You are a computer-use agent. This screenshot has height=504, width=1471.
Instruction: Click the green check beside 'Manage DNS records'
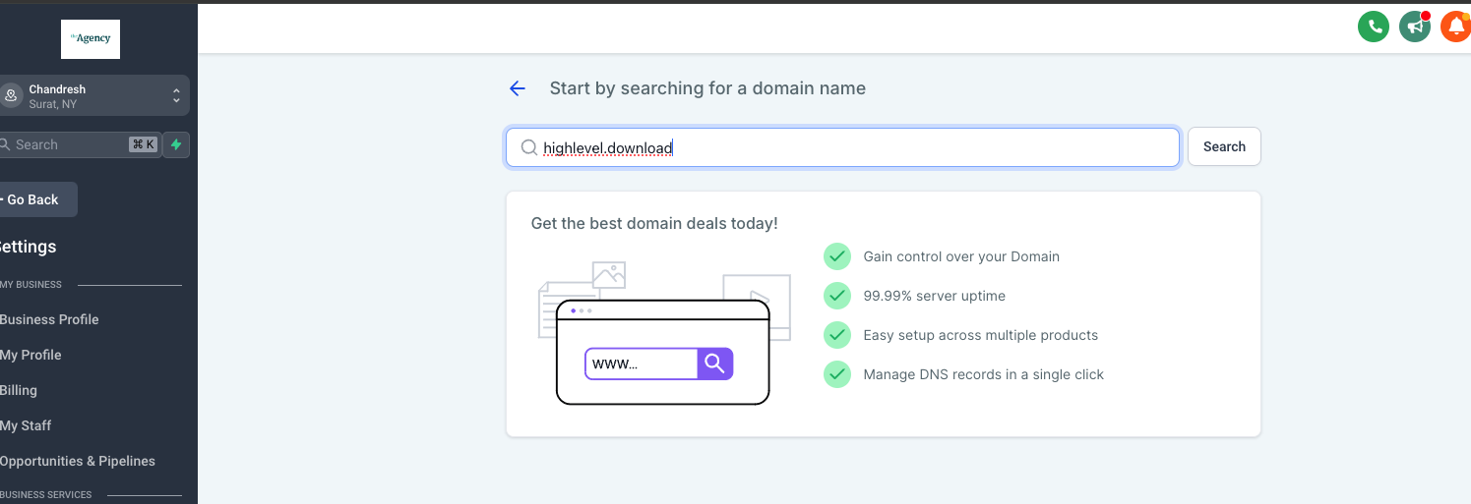point(837,374)
